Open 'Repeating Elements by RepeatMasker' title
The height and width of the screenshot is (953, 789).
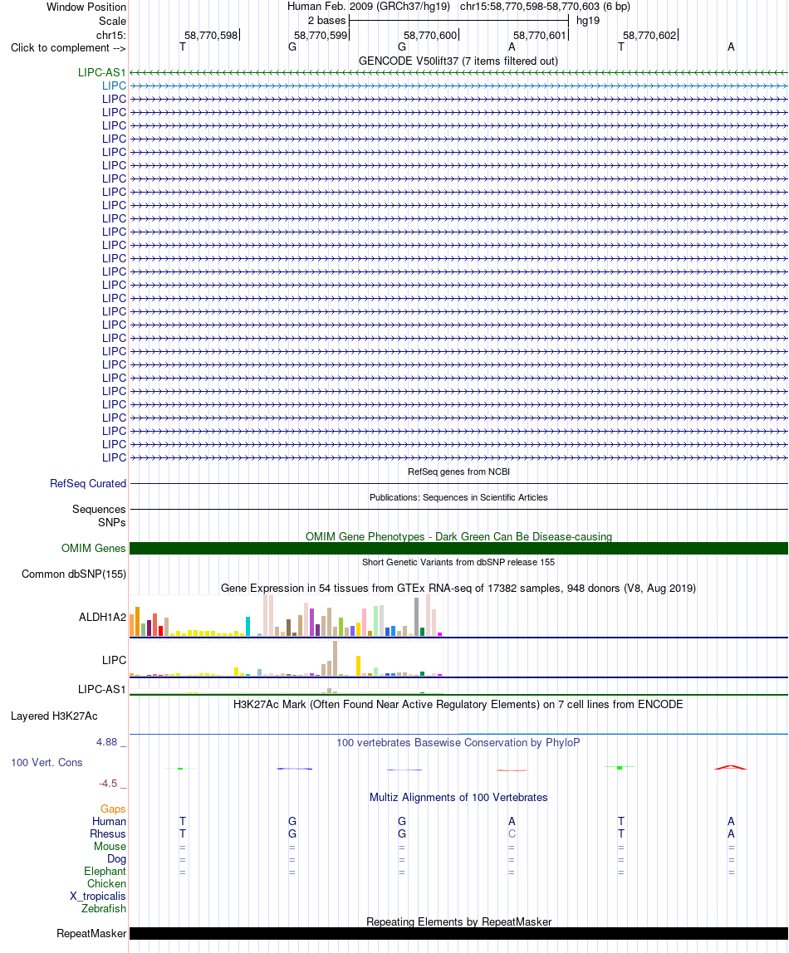[x=458, y=922]
